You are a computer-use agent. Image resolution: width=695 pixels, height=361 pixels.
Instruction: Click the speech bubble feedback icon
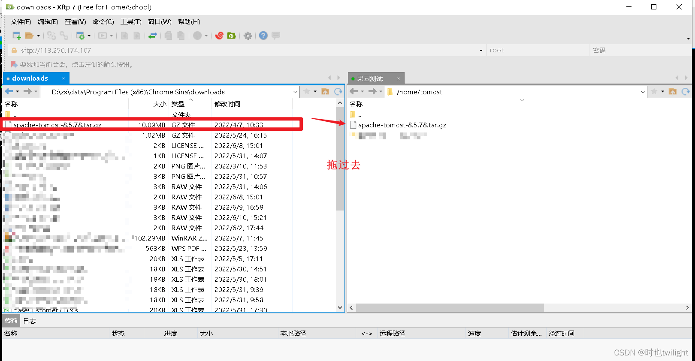276,36
